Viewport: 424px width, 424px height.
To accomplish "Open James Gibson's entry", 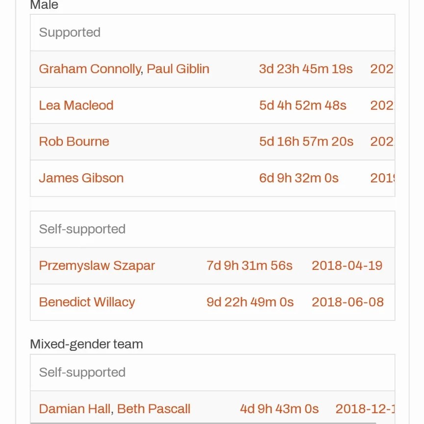I will pyautogui.click(x=81, y=178).
